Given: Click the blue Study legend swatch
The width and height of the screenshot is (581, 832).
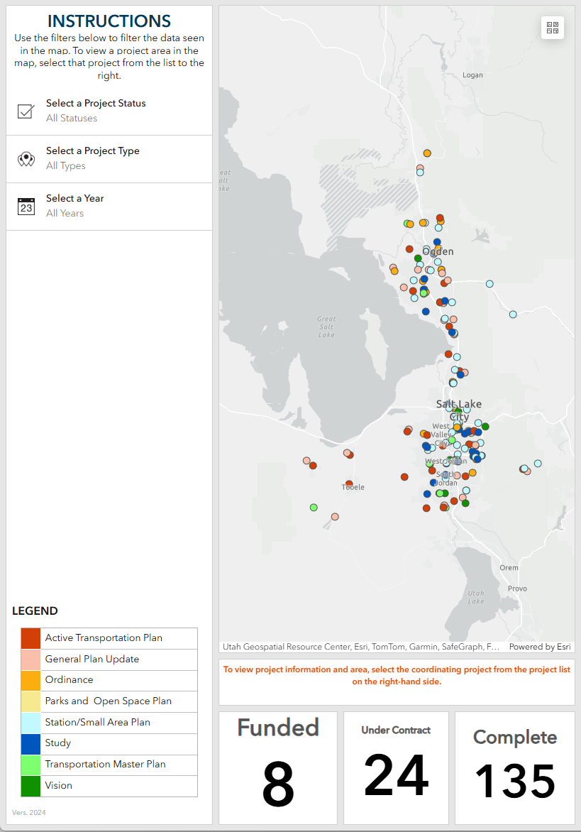Looking at the screenshot, I should pos(30,743).
